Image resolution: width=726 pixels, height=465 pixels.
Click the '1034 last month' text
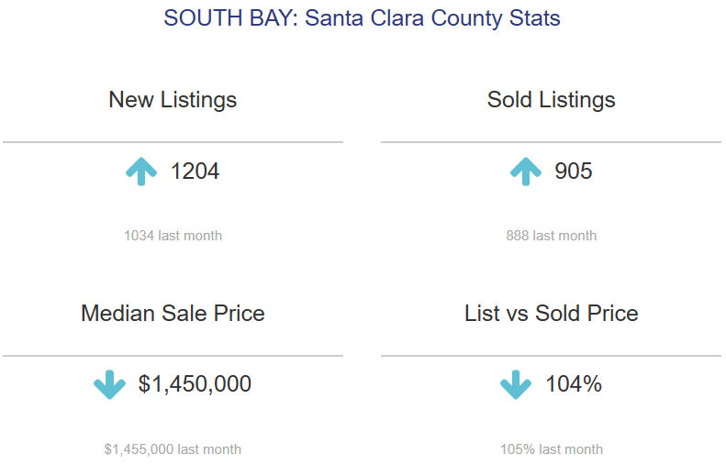(x=173, y=236)
